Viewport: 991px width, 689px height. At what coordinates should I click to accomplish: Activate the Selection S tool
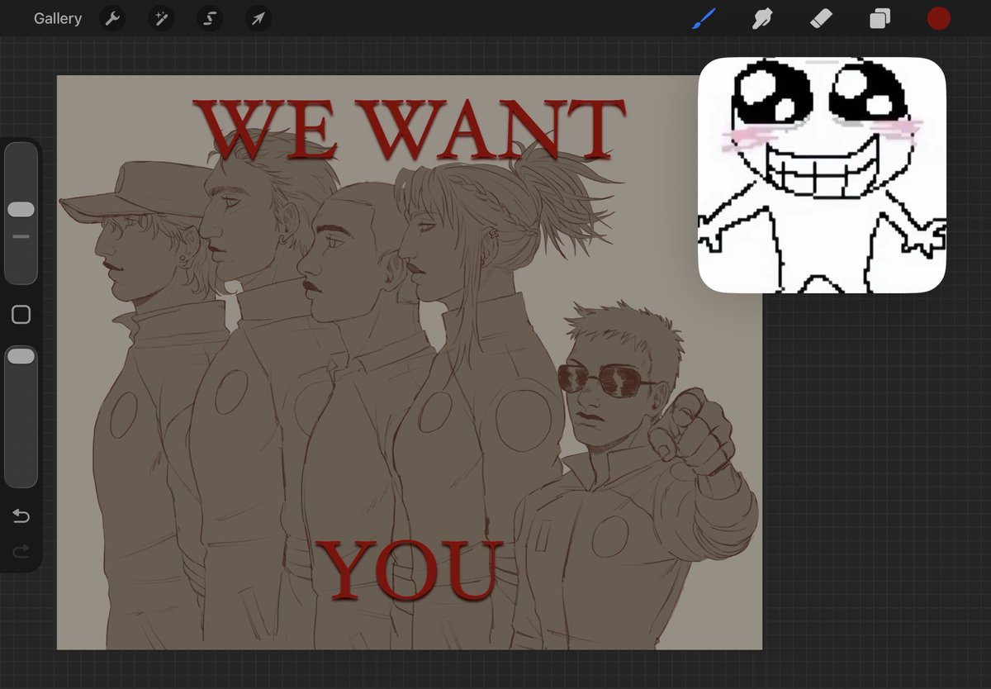click(x=210, y=18)
